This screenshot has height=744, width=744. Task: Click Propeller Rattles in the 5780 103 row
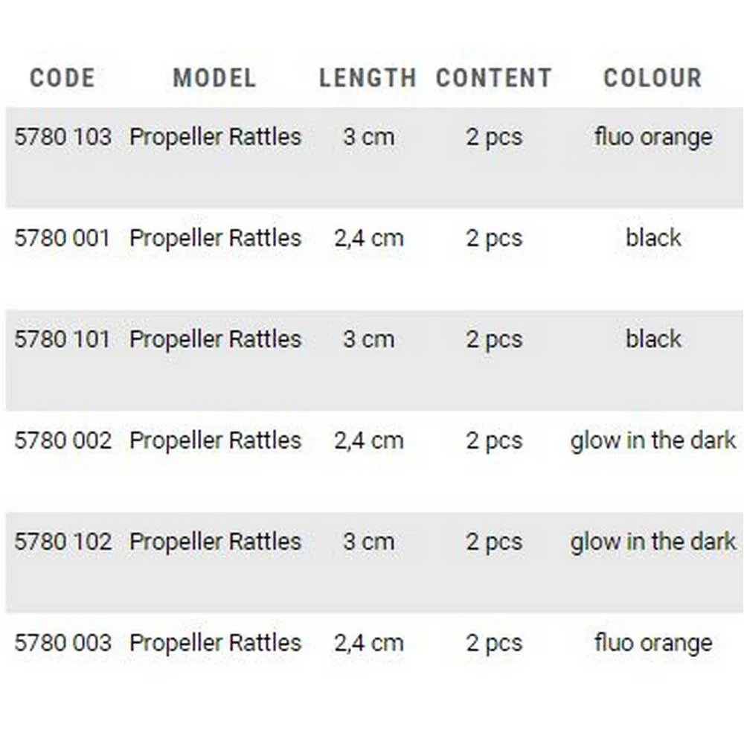215,137
